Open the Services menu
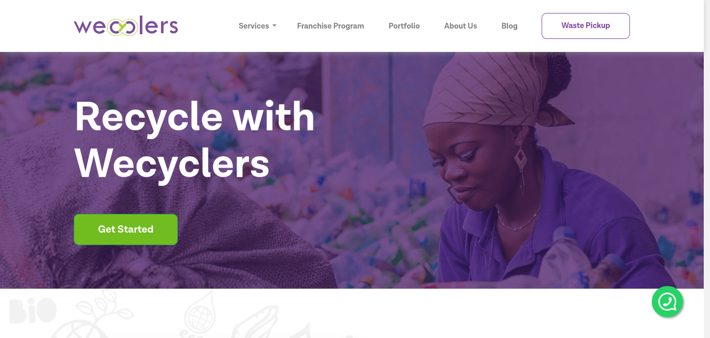 click(257, 26)
